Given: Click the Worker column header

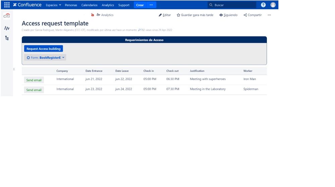Looking at the screenshot, I should coord(248,71).
